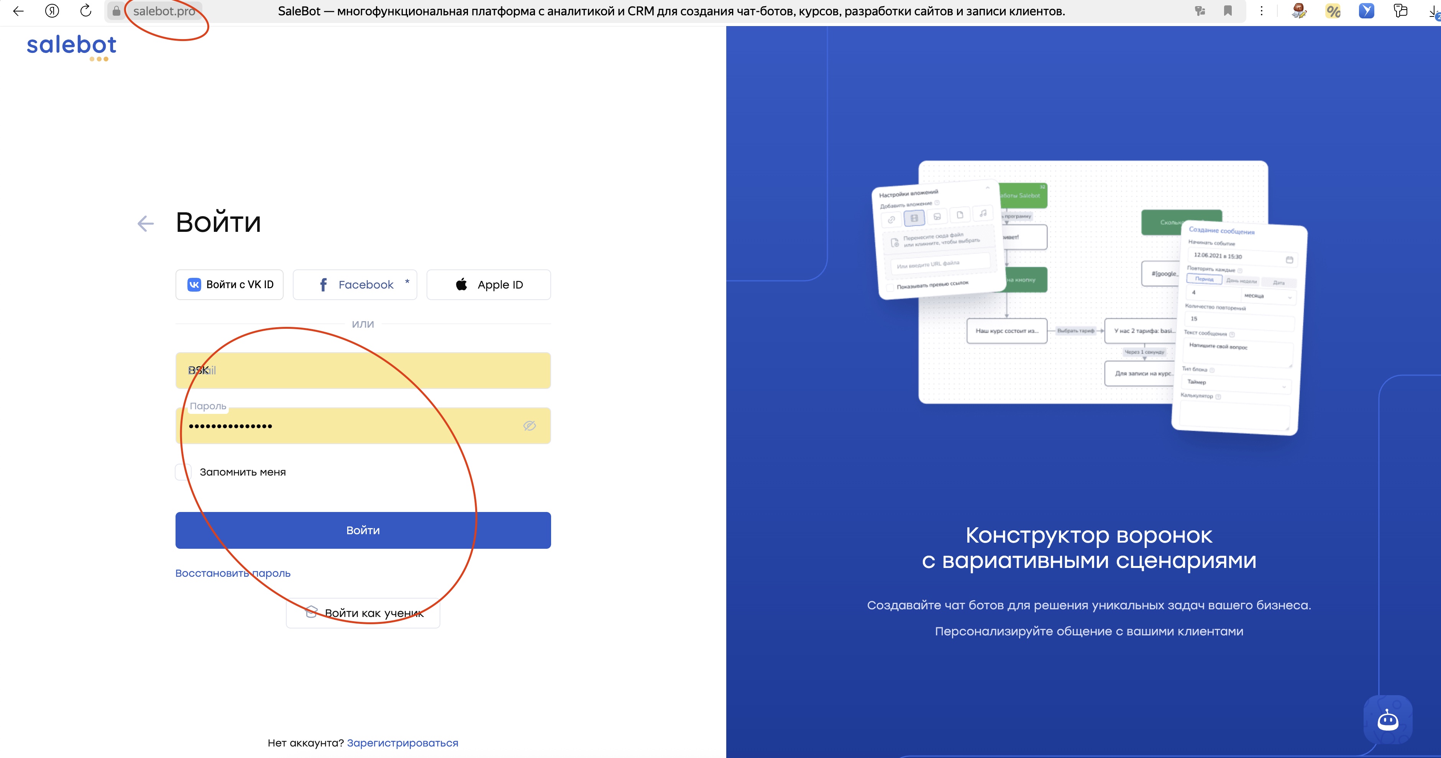This screenshot has width=1441, height=758.
Task: Check the Запомнить меня checkbox
Action: click(184, 472)
